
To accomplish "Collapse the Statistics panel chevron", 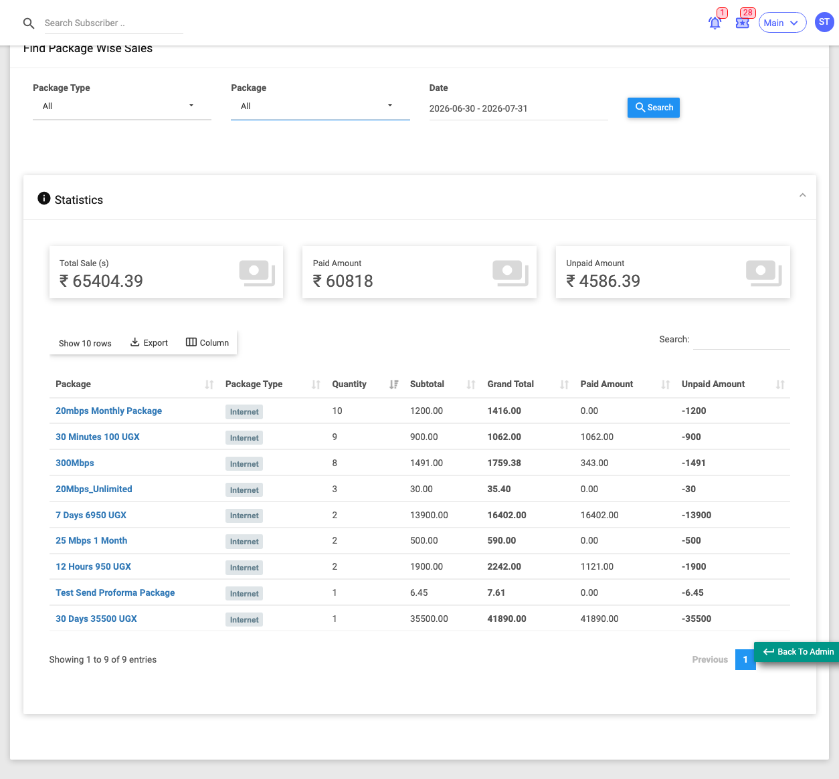I will click(x=802, y=195).
